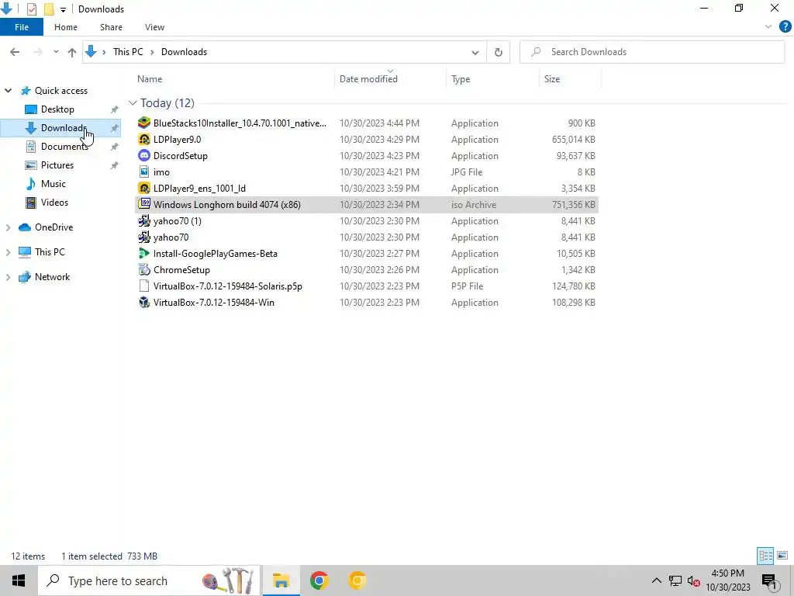Viewport: 794px width, 596px height.
Task: Select the imo JPG file icon
Action: point(144,172)
